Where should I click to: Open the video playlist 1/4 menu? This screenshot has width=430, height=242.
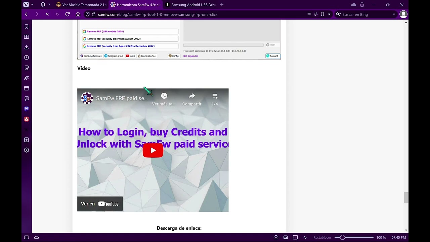(x=215, y=99)
